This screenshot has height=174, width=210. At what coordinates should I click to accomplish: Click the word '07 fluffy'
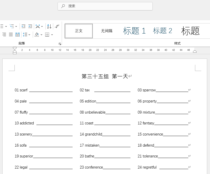21,112
